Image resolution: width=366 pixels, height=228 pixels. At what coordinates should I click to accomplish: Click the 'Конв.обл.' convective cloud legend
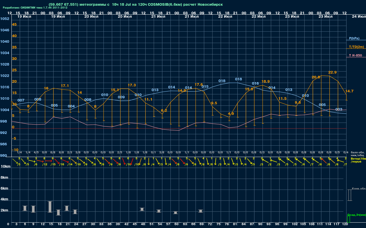click(x=359, y=189)
